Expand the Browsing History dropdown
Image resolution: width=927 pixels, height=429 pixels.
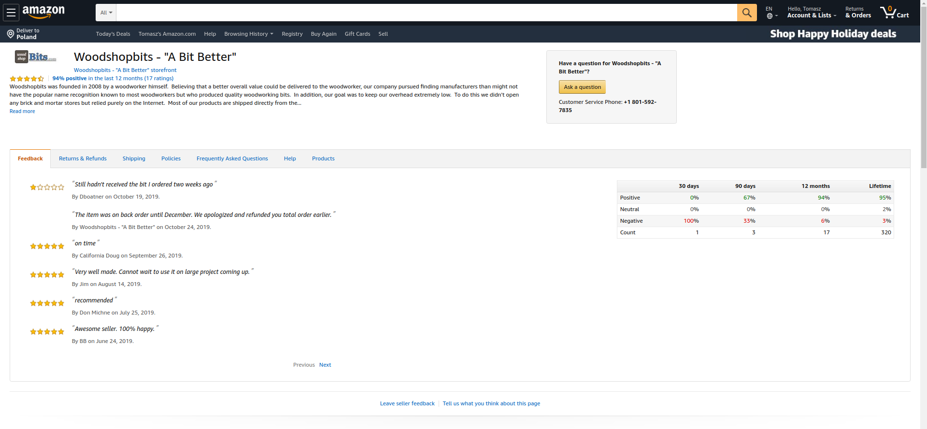249,34
